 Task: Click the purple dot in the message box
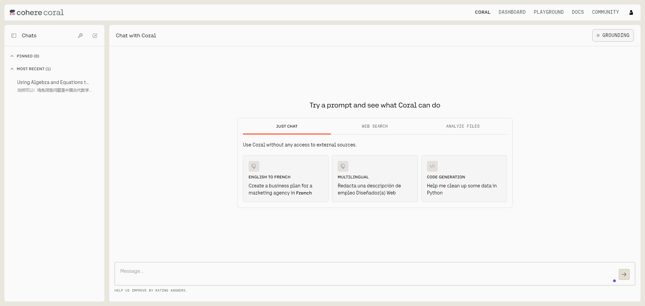614,281
